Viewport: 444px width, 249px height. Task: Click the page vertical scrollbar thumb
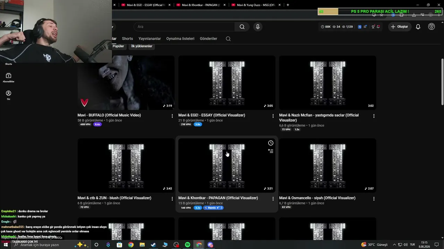pyautogui.click(x=442, y=81)
